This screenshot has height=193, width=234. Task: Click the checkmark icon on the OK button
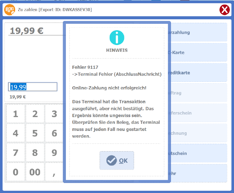(x=112, y=161)
